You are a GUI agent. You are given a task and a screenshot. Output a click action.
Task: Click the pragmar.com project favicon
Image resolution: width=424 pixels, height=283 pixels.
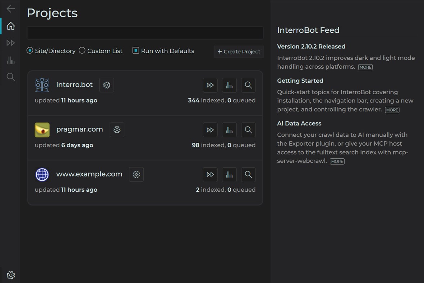tap(42, 130)
